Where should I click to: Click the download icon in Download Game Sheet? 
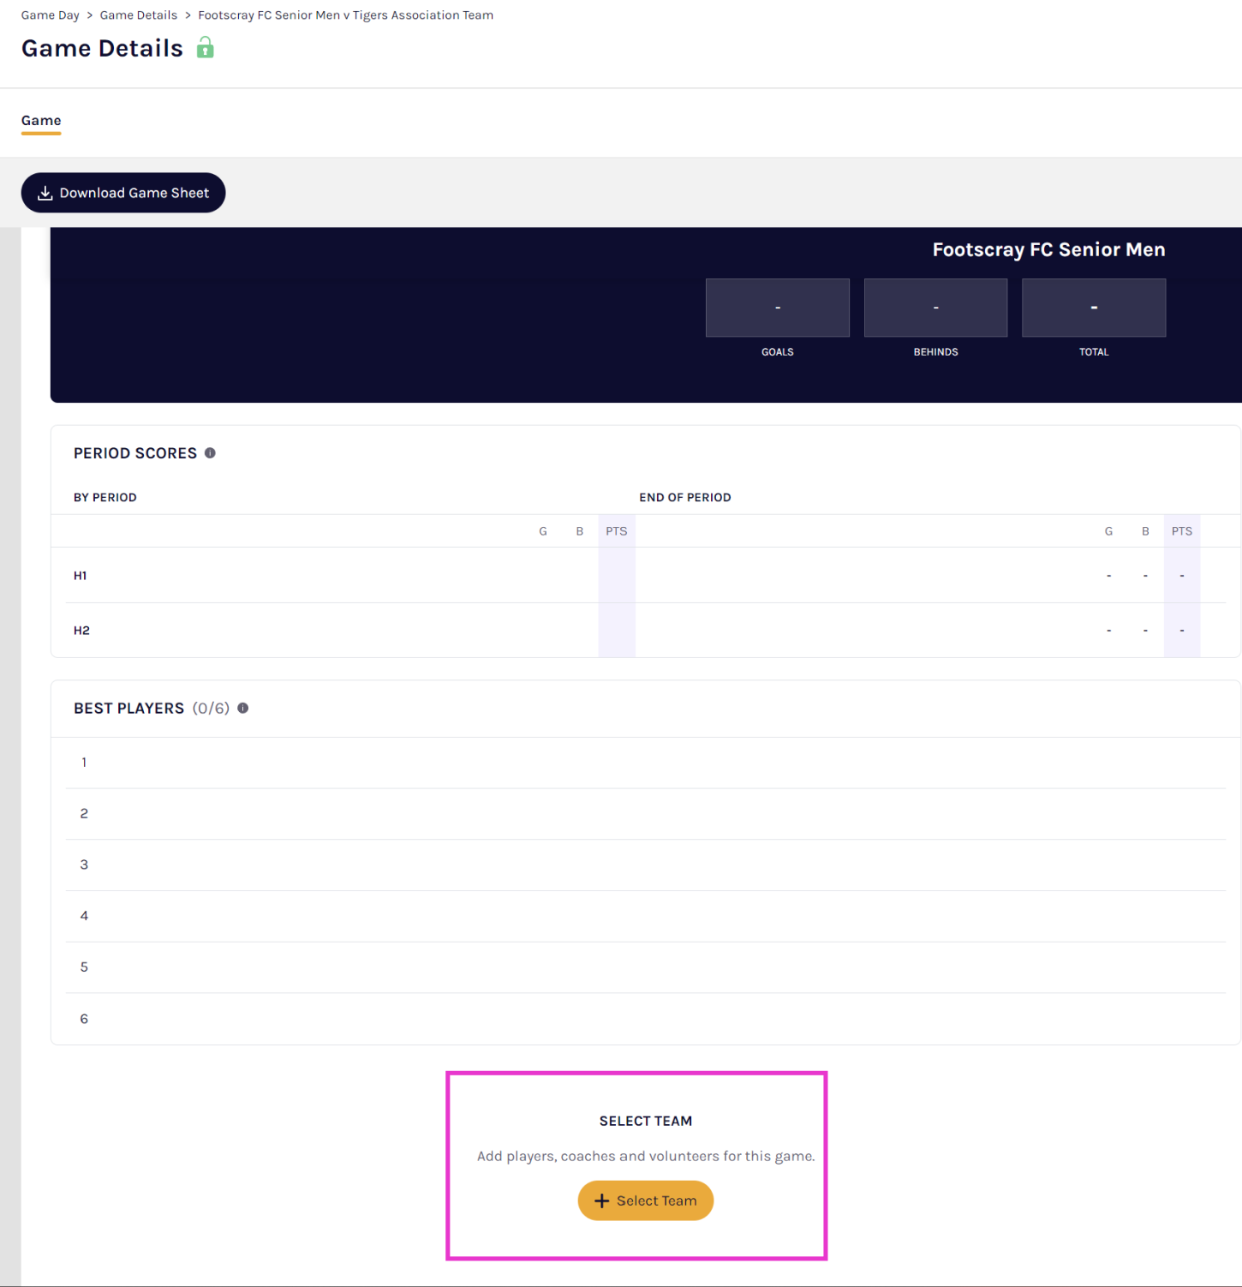45,193
